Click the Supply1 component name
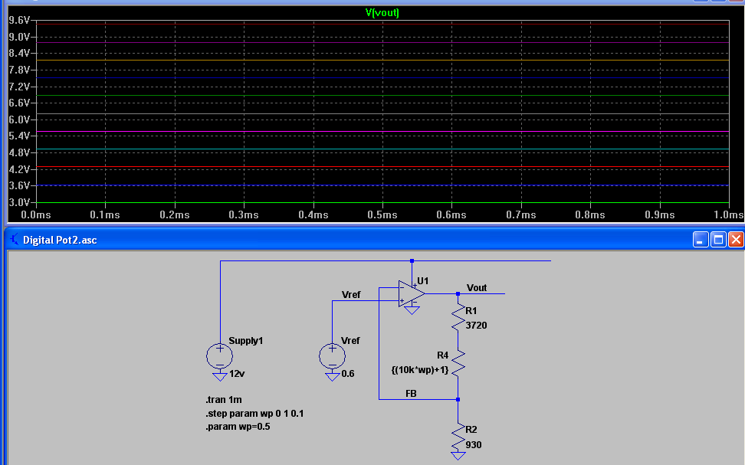Image resolution: width=745 pixels, height=465 pixels. coord(245,341)
